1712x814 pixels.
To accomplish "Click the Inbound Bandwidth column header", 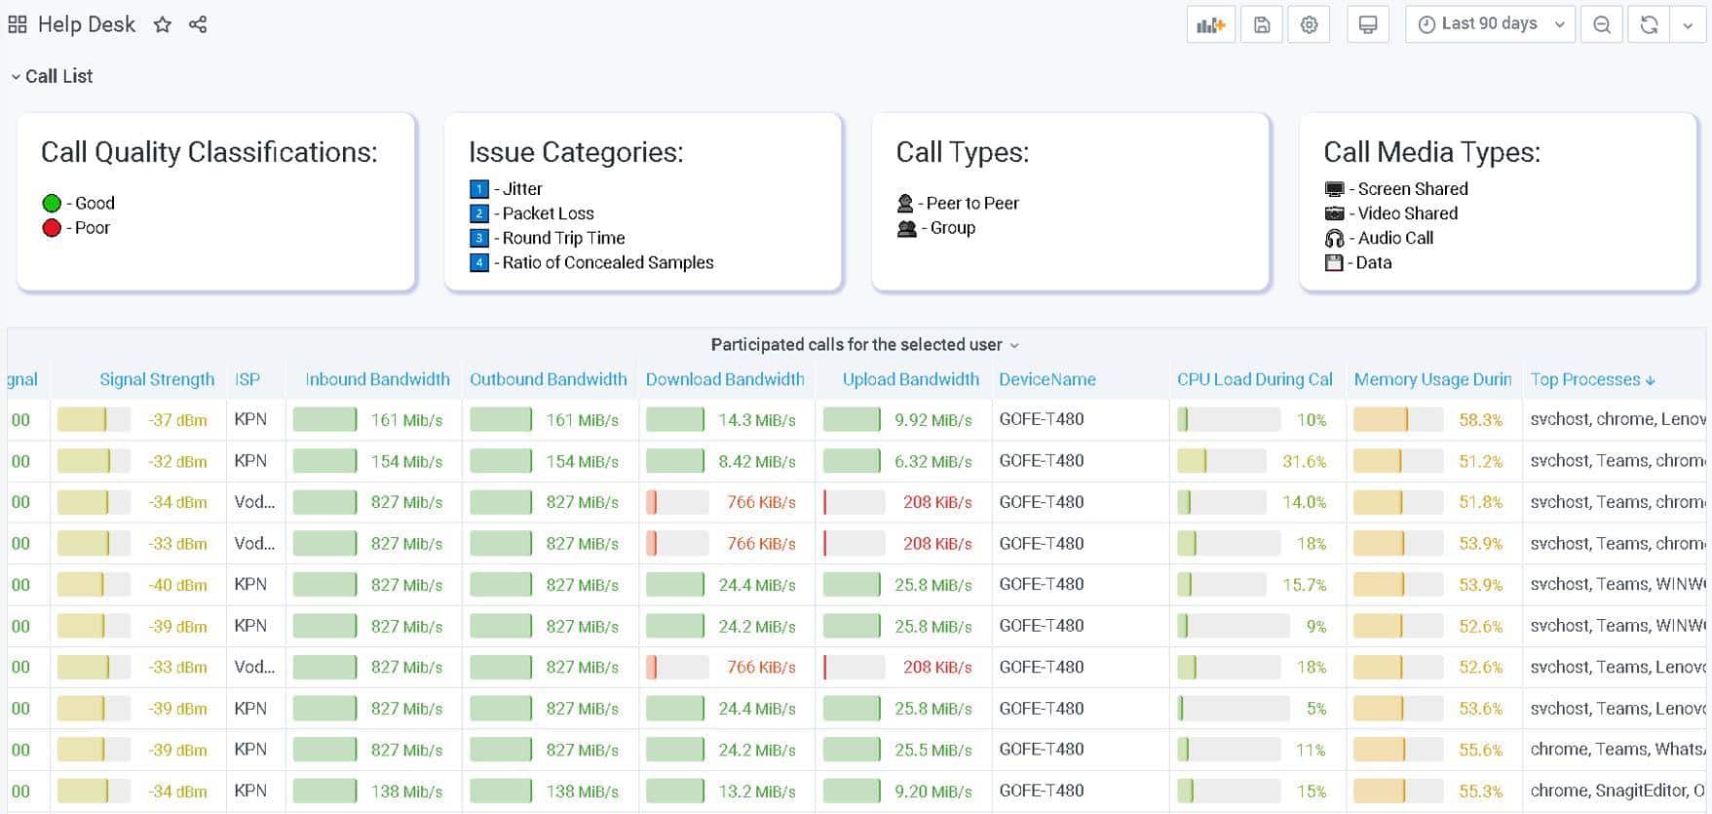I will tap(377, 379).
